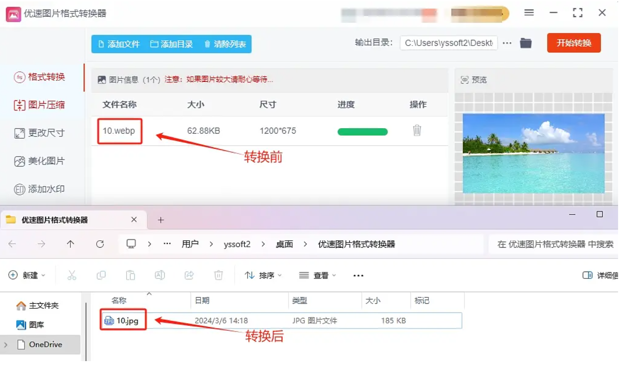Click yssoft2 in breadcrumb path

237,244
